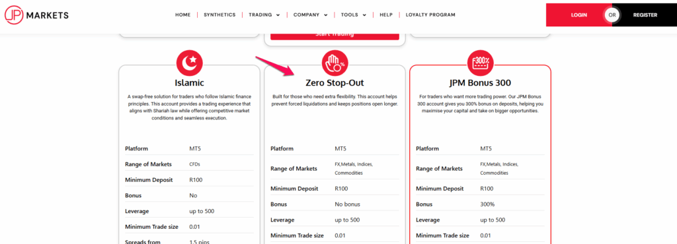Click the Islamic crescent account icon
This screenshot has height=244, width=677.
click(189, 64)
